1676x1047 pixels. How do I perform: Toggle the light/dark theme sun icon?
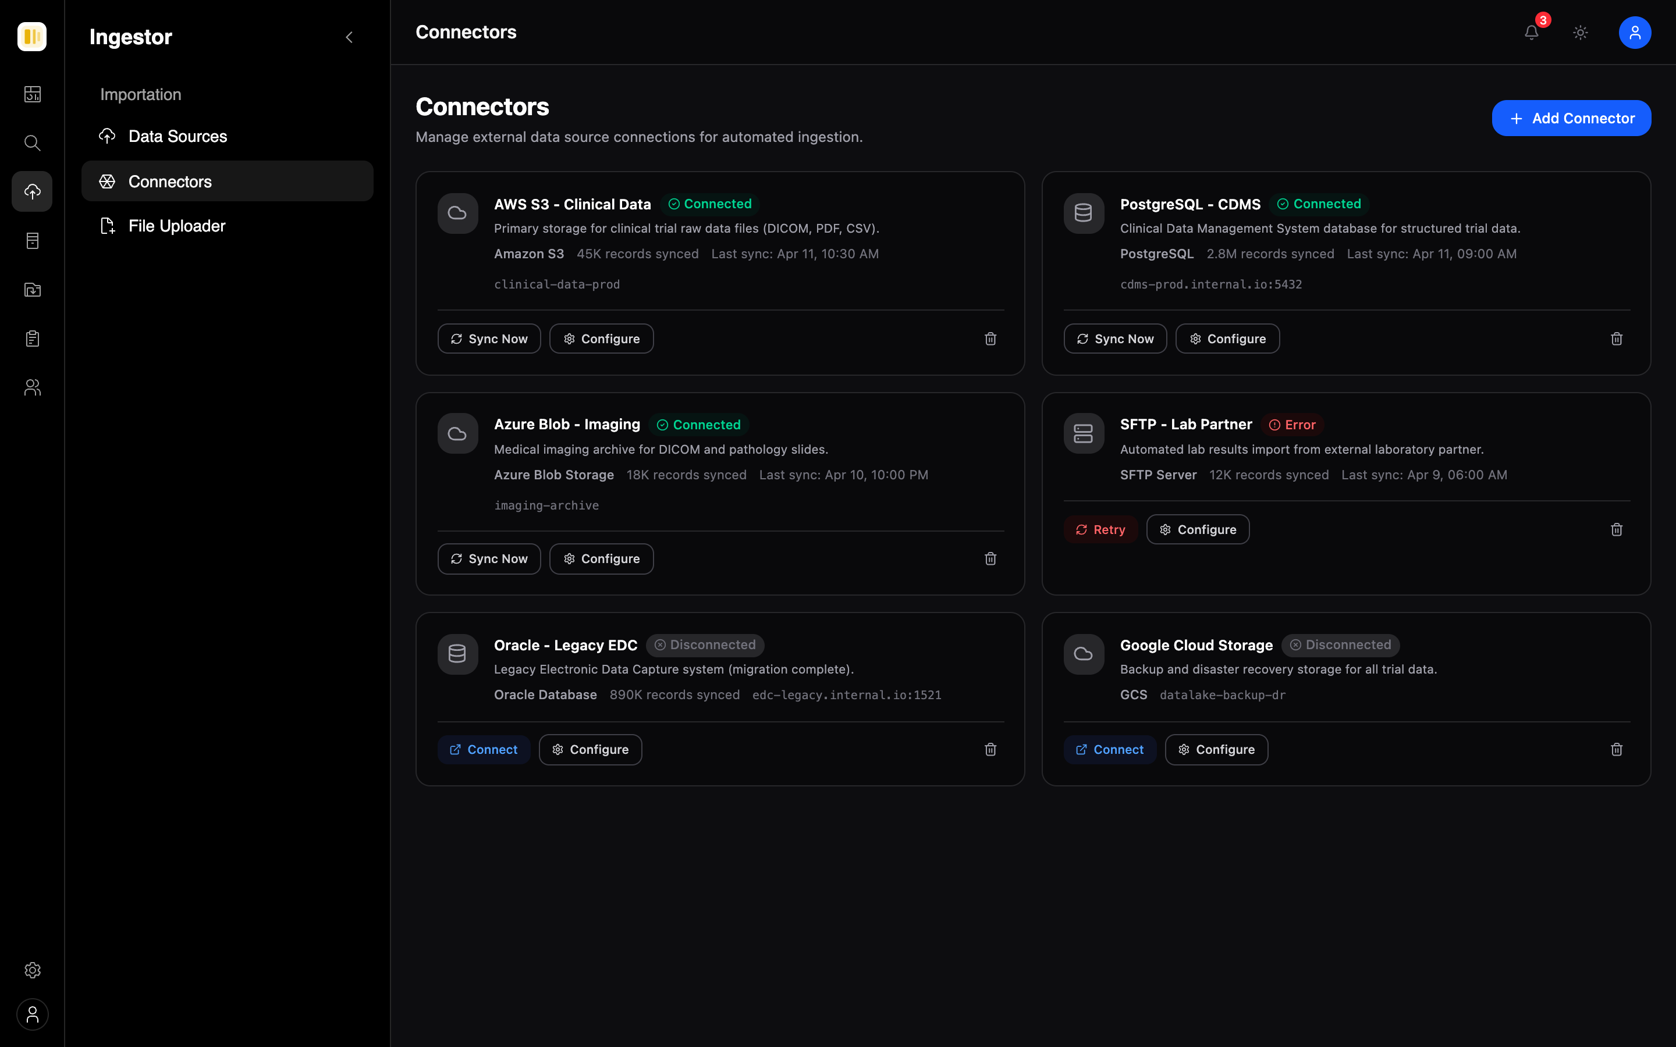[1581, 33]
